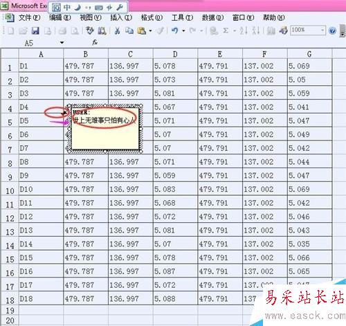
Task: Sort ascending A-Z icon
Action: [243, 30]
